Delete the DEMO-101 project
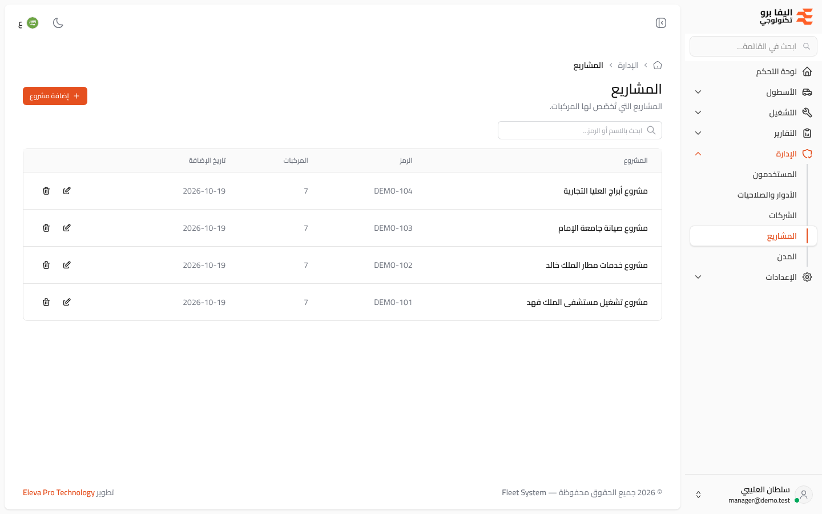Screen dimensions: 822x514 46,302
